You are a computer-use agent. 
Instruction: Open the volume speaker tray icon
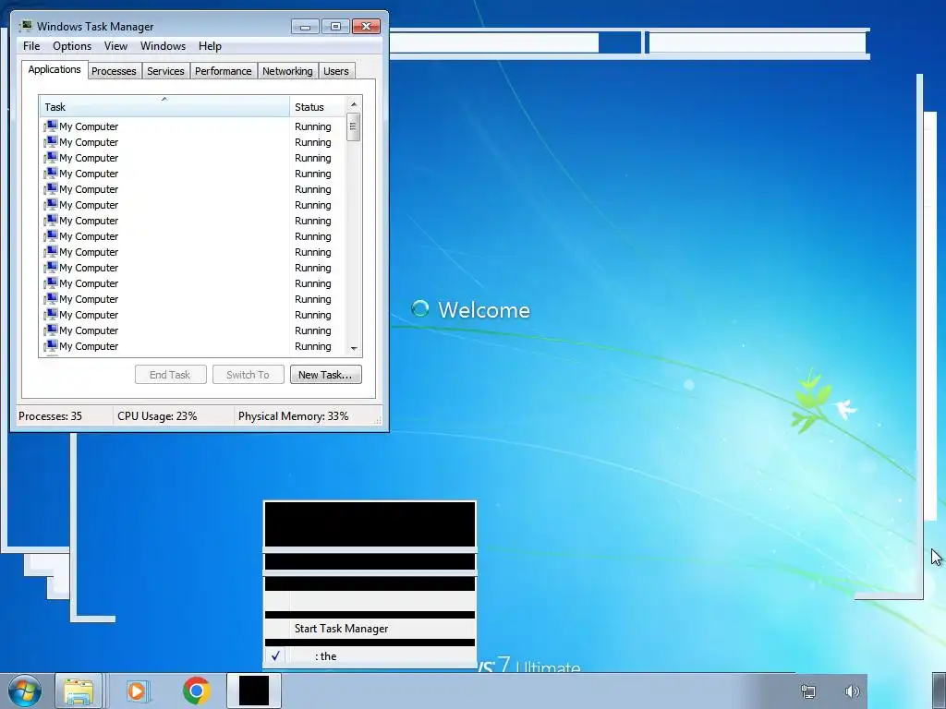852,691
